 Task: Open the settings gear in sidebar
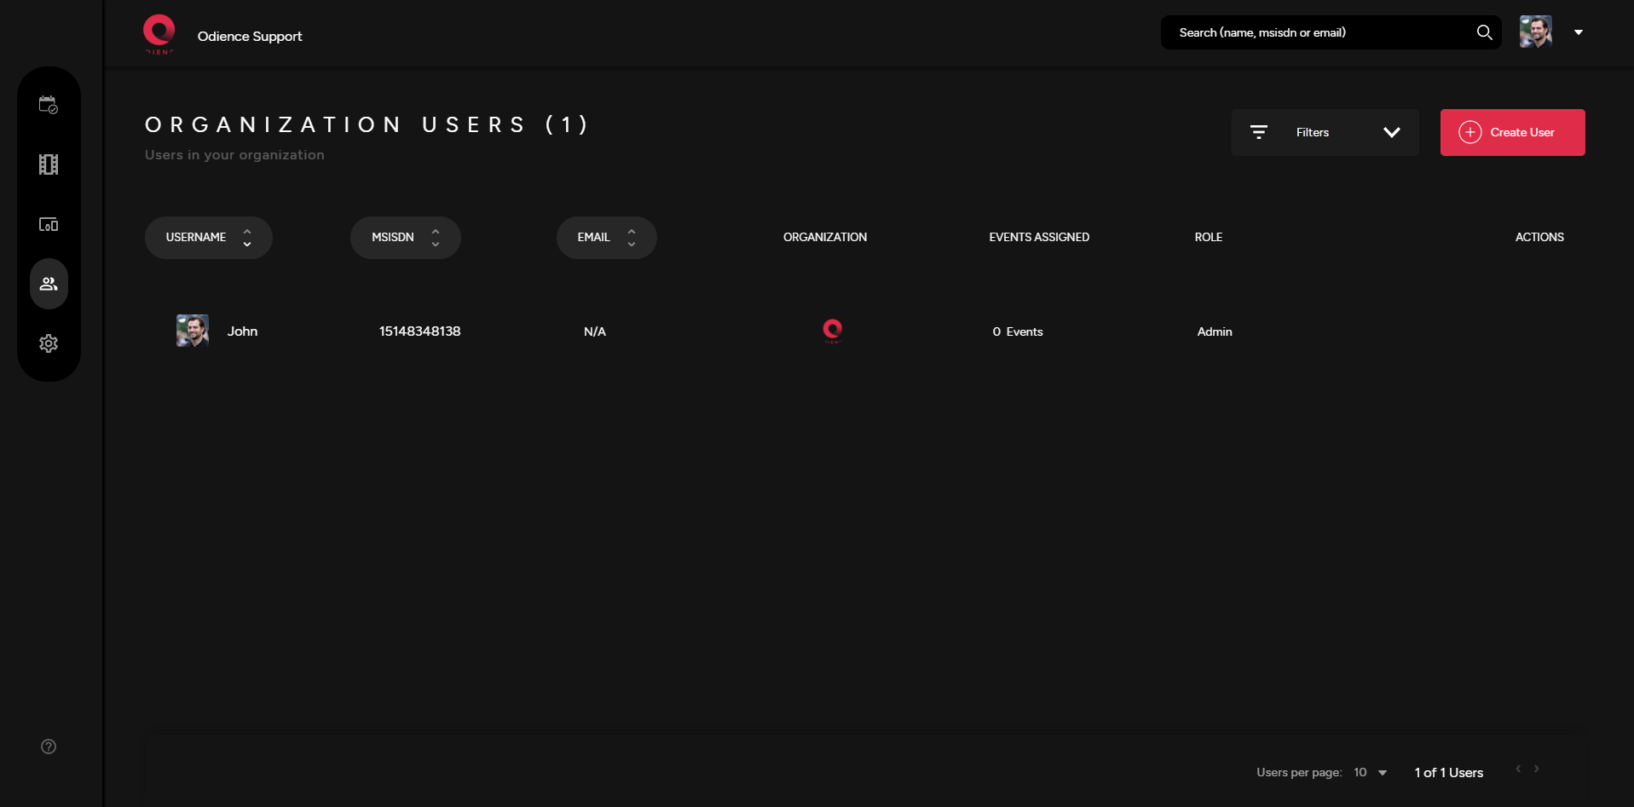pyautogui.click(x=49, y=343)
